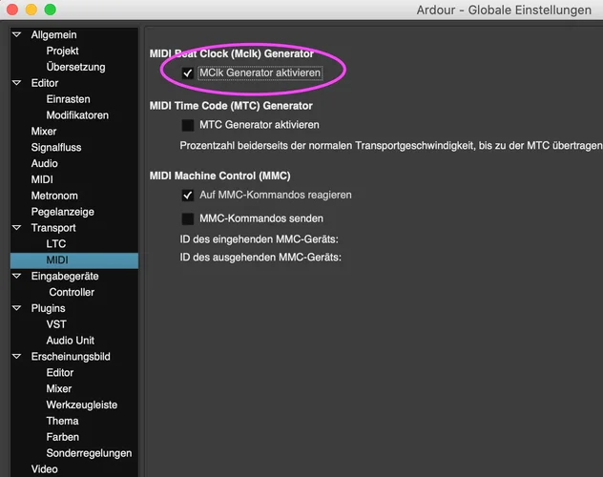Close the Globale Einstellungen window
This screenshot has width=603, height=477.
[12, 10]
